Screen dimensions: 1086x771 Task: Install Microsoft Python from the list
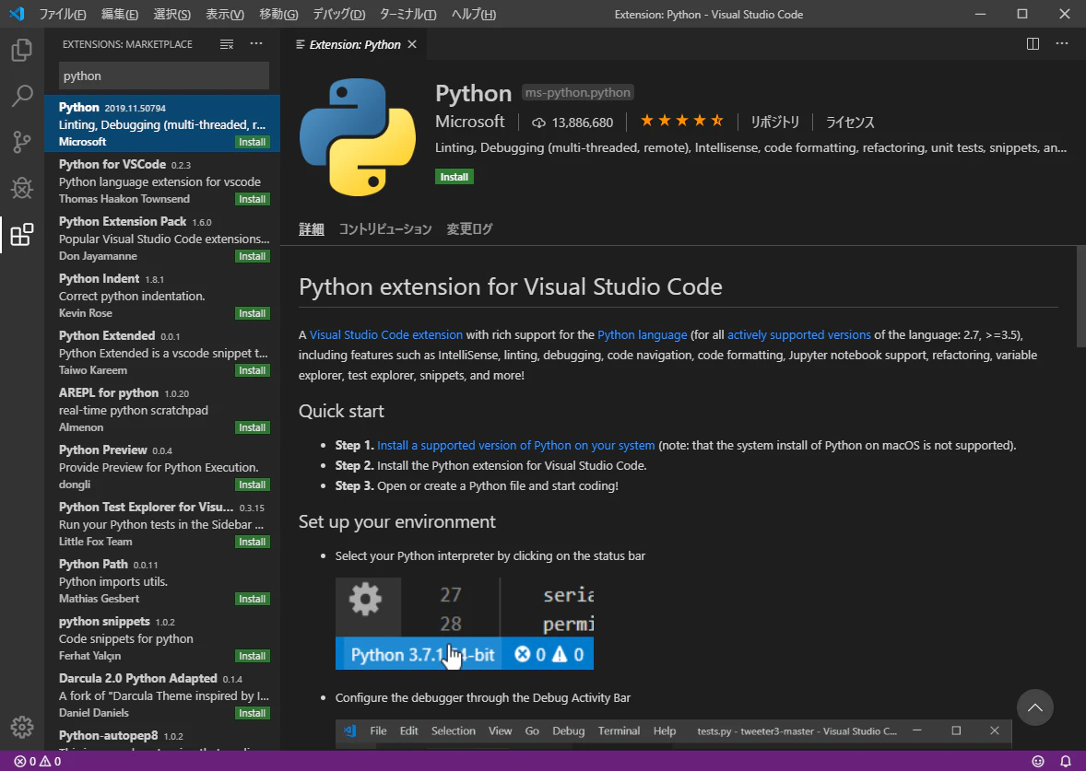point(252,142)
